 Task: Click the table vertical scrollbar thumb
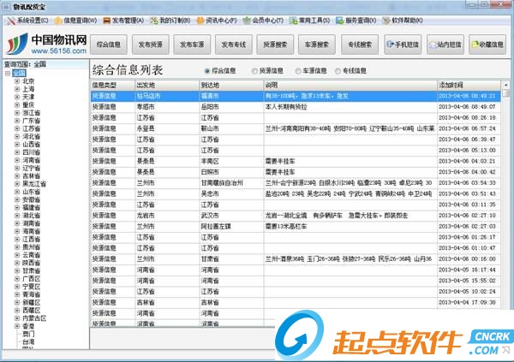point(505,92)
